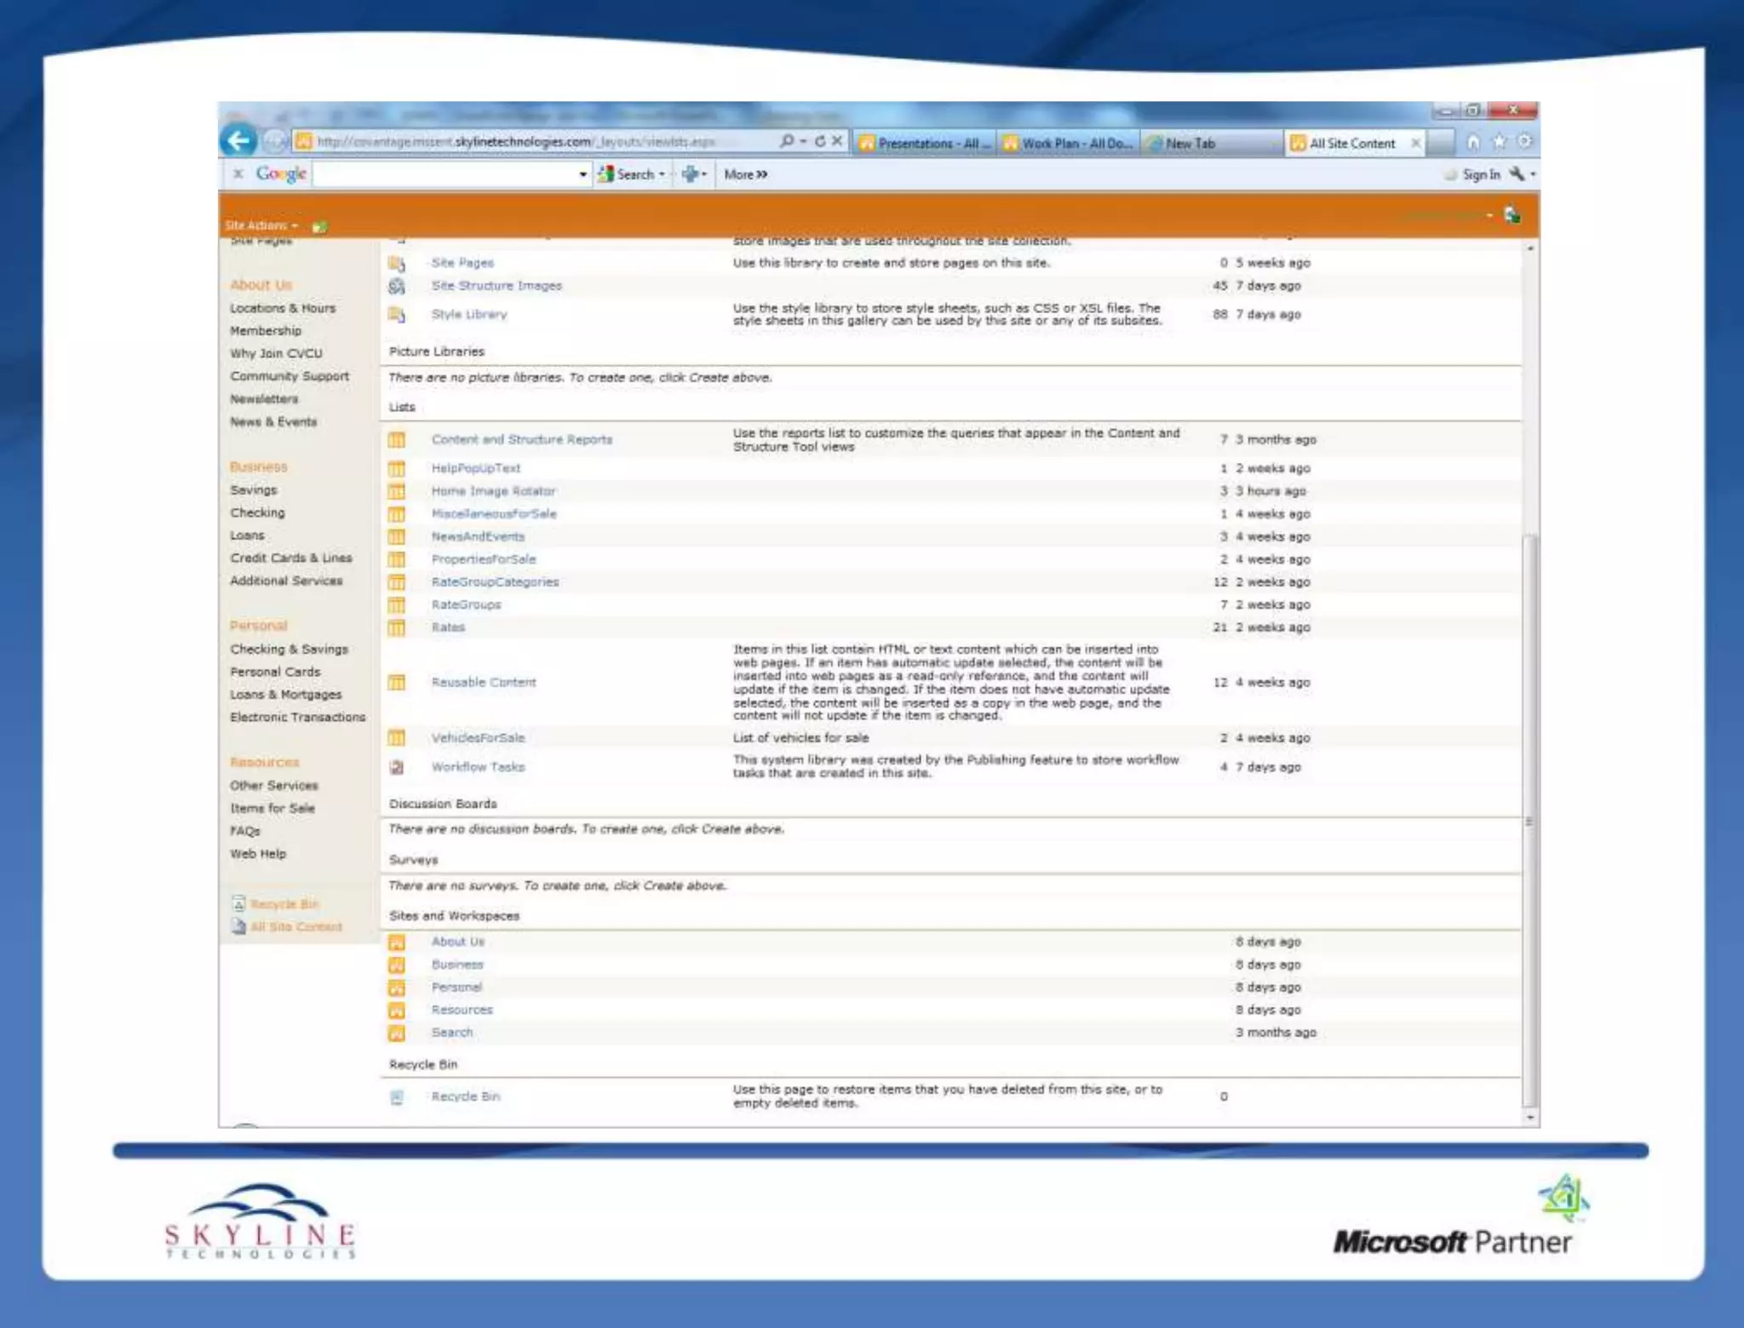Open the Home Image Rotator list
1744x1328 pixels.
tap(493, 491)
